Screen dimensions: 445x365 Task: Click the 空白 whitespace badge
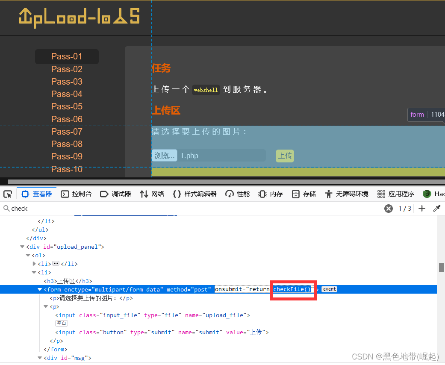pos(62,323)
